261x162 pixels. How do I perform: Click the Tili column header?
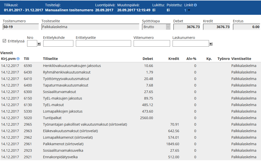[26, 59]
